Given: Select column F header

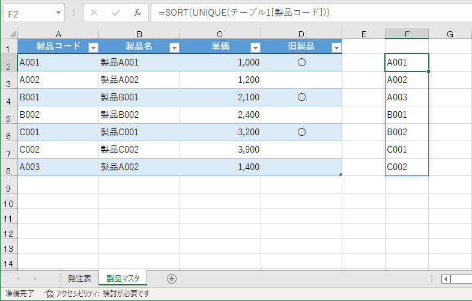Looking at the screenshot, I should pos(407,34).
